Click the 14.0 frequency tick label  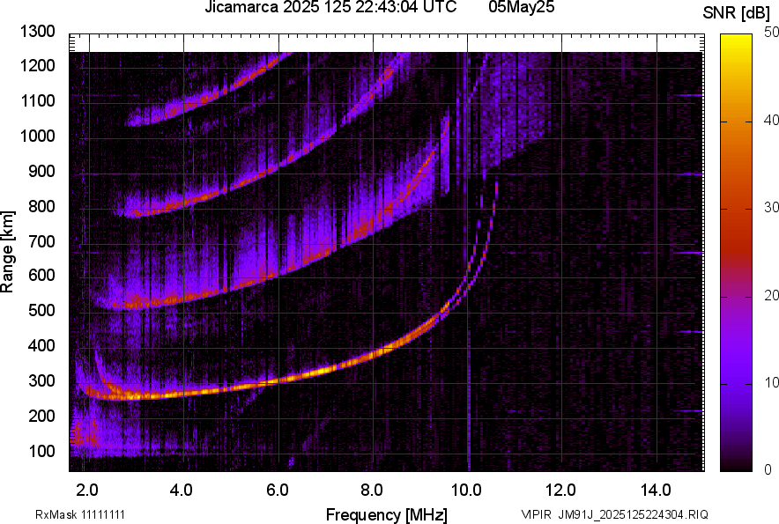[x=656, y=490]
